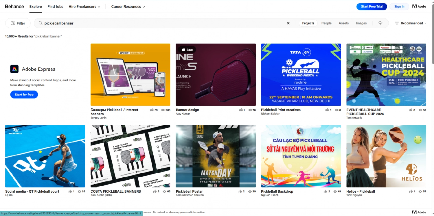Image resolution: width=434 pixels, height=216 pixels.
Task: Open Match Day Pickleball Poster thumbnail
Action: point(216,156)
